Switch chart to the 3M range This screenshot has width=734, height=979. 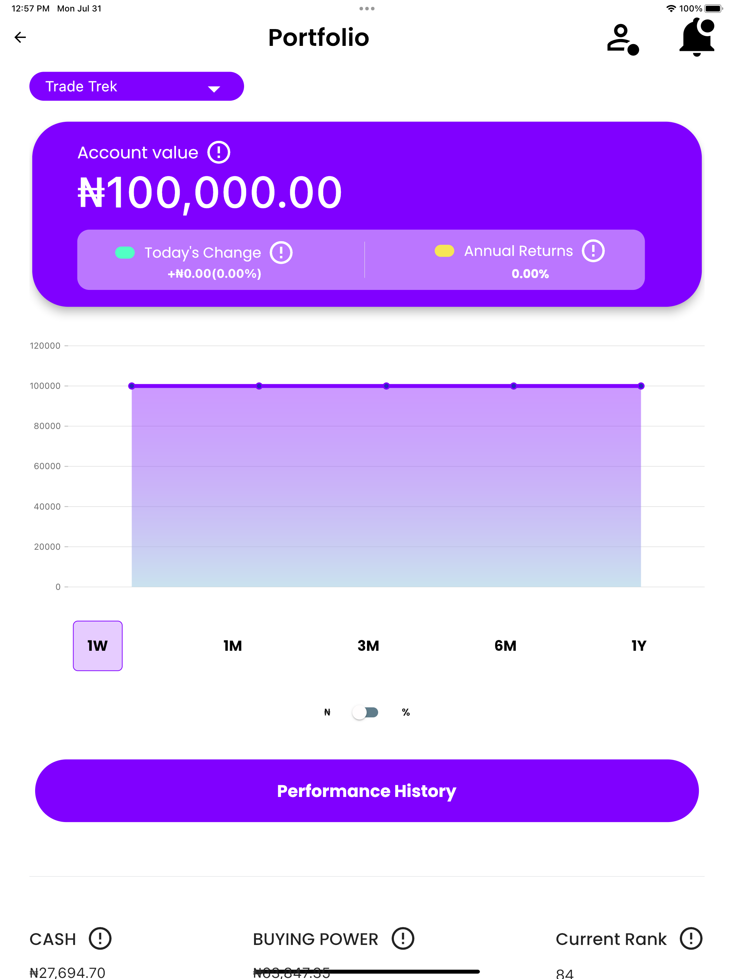point(368,646)
